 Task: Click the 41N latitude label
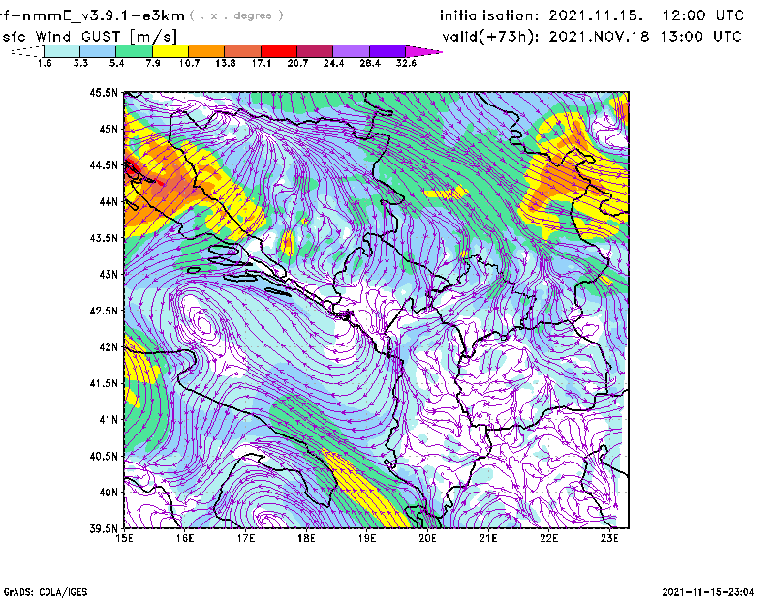108,420
